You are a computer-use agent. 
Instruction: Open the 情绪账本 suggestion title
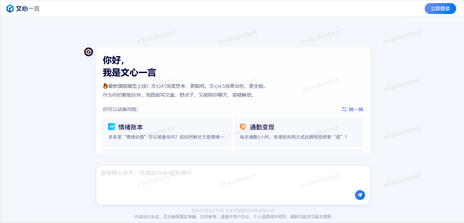(131, 127)
